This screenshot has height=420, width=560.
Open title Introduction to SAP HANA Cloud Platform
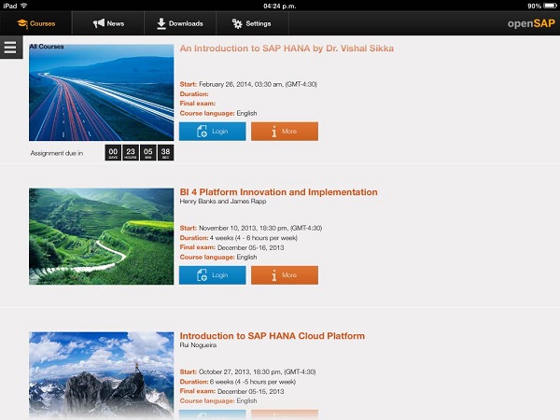pos(273,336)
